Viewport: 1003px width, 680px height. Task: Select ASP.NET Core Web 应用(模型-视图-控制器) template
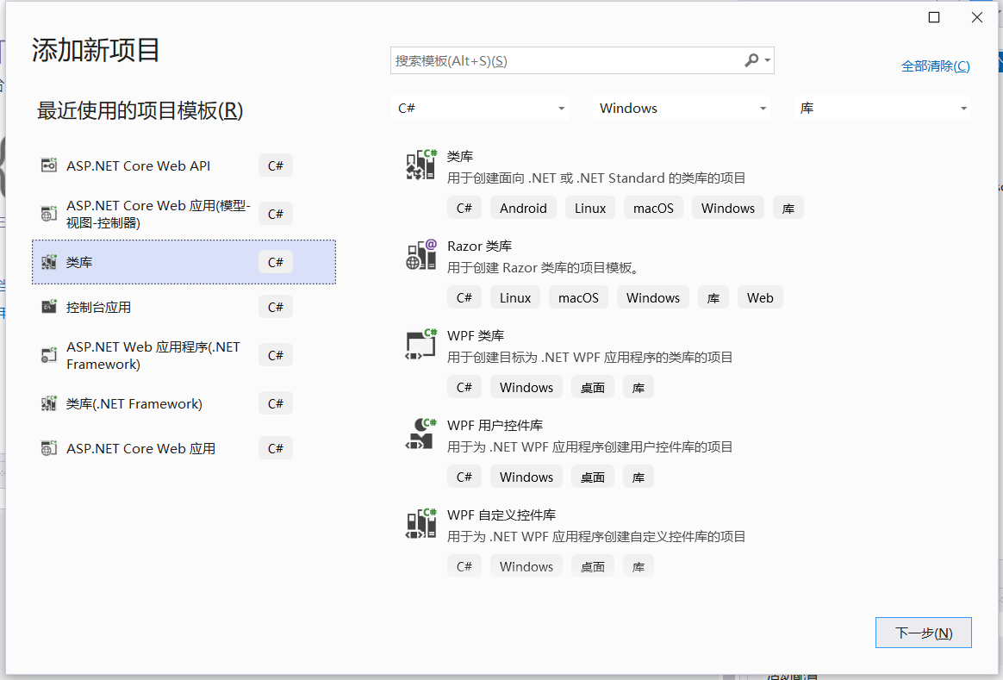[184, 214]
